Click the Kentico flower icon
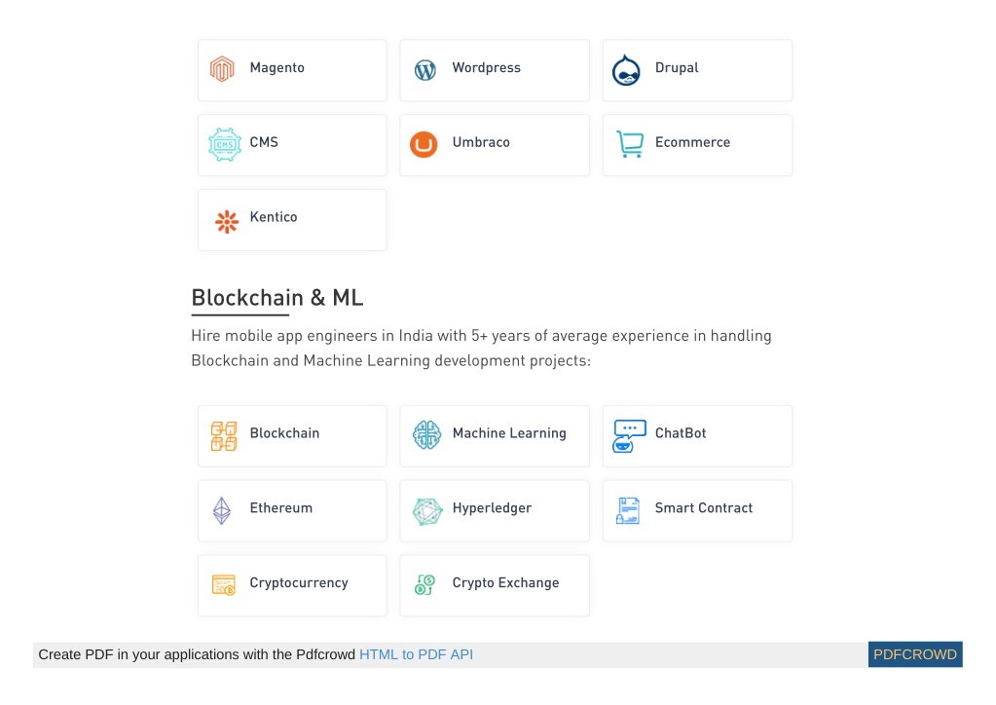 click(x=226, y=222)
